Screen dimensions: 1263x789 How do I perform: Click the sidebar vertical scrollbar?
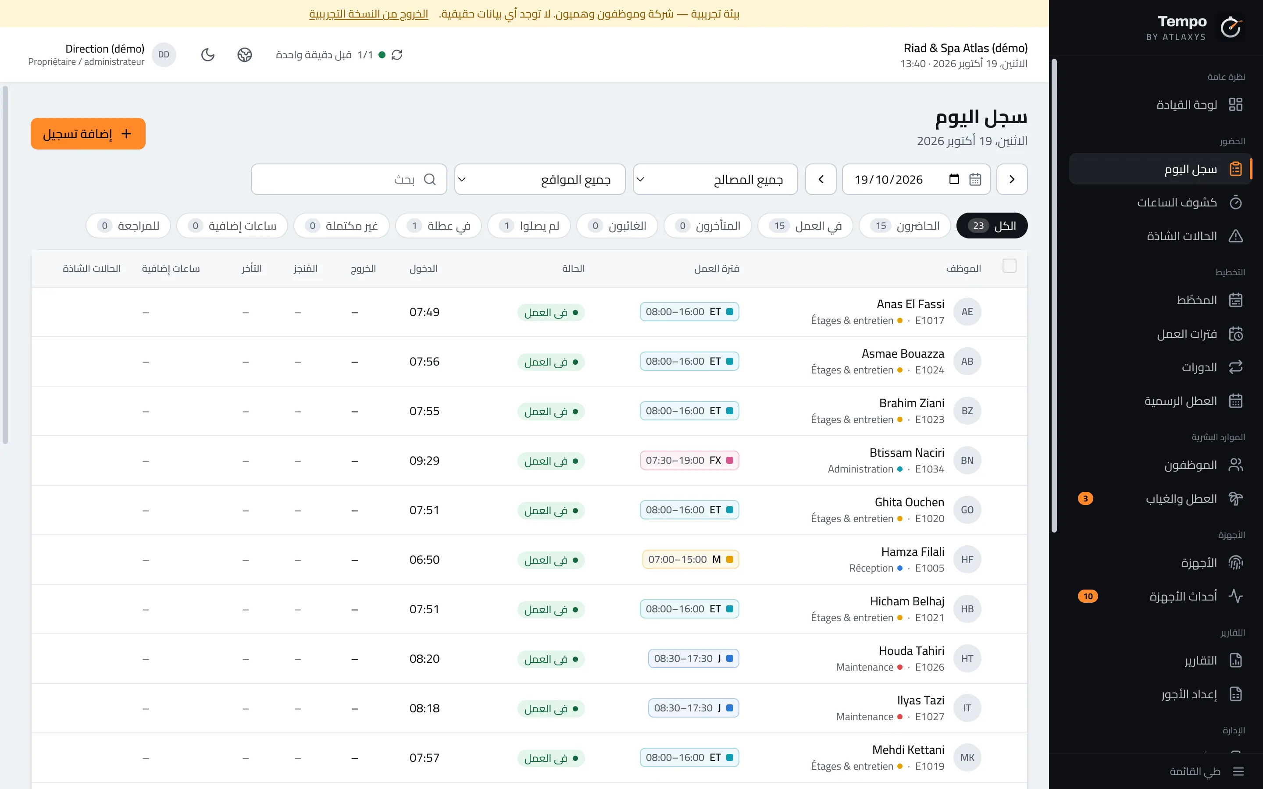1054,295
